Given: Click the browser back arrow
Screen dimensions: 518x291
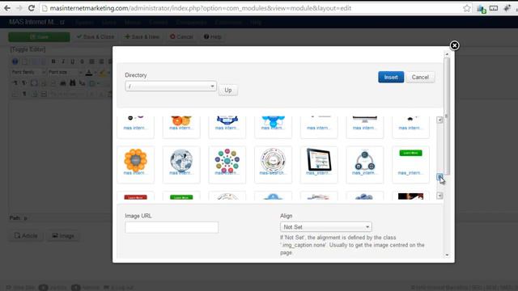Looking at the screenshot, I should tap(7, 8).
